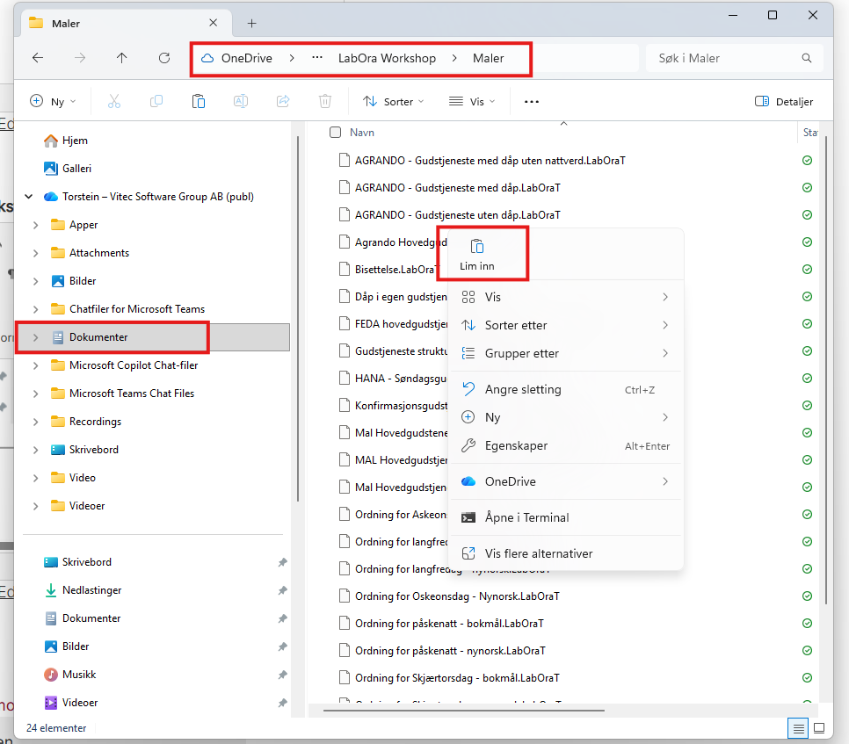849x744 pixels.
Task: Go up one folder with Up arrow
Action: click(x=121, y=58)
